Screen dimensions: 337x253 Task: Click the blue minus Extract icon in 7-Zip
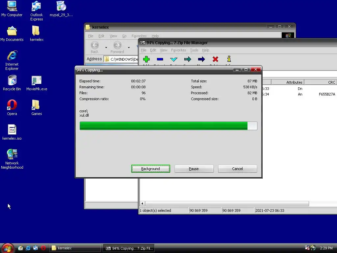coord(160,59)
